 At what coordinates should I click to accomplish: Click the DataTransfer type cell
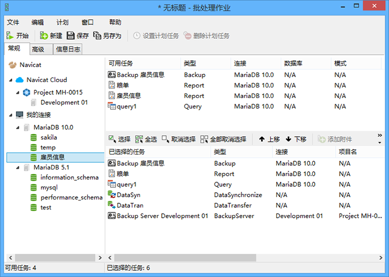tap(233, 206)
